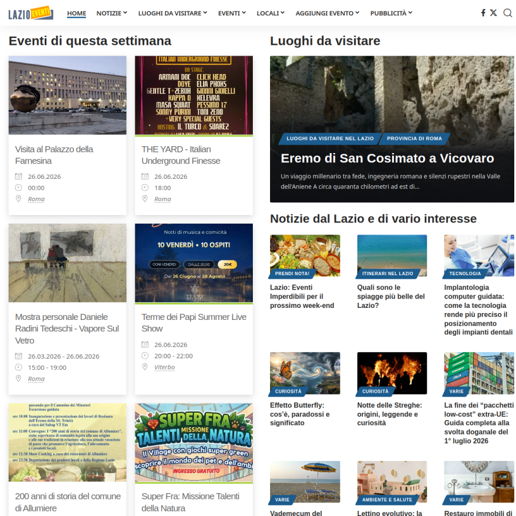
Task: Open painting of bench couple thumbnail
Action: [x=68, y=263]
